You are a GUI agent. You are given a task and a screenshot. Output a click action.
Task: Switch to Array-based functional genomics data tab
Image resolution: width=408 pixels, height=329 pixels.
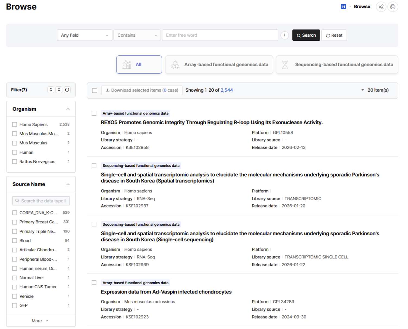[x=219, y=65]
